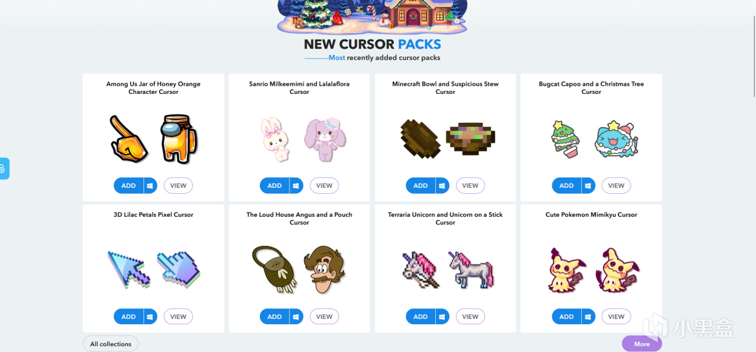View the Terraria Unicorn cursor pack
This screenshot has height=352, width=756.
click(470, 317)
